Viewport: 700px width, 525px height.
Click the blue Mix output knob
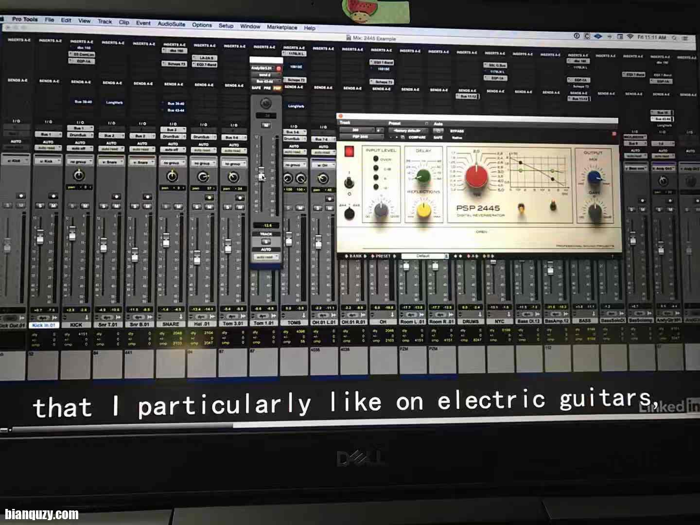pyautogui.click(x=594, y=178)
